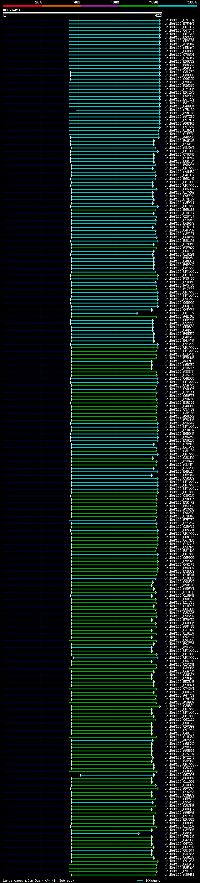Select the UniRef100_Q5RBS9 label
The image size is (200, 883).
click(x=179, y=479)
